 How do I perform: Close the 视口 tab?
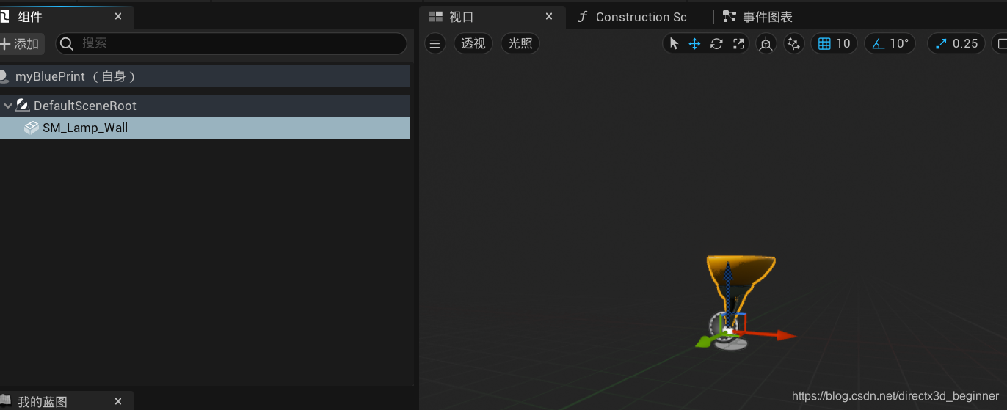click(x=549, y=17)
